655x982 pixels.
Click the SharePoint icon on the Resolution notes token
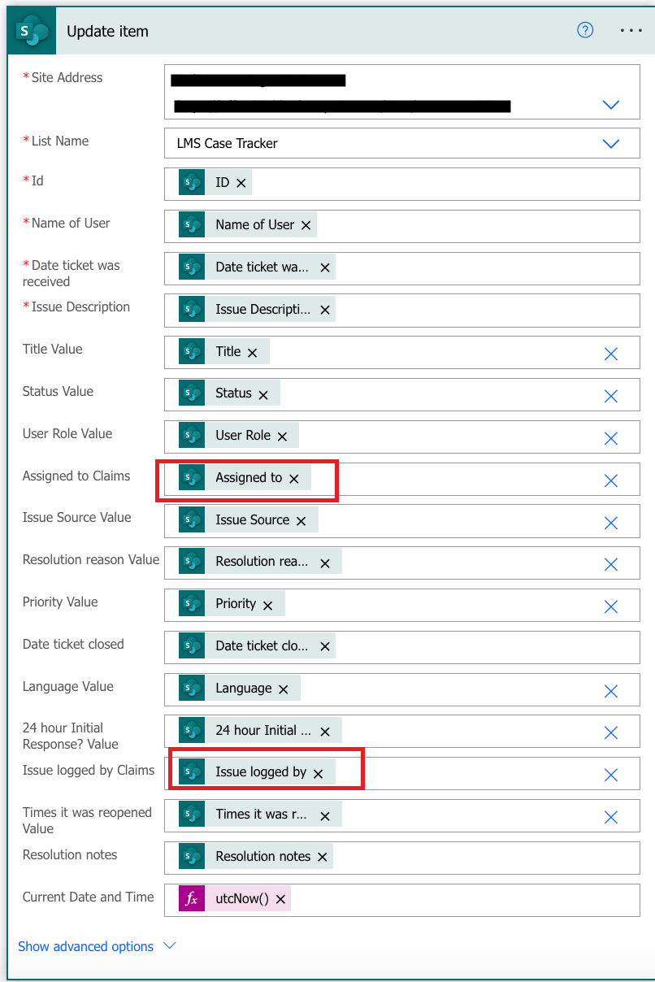191,856
